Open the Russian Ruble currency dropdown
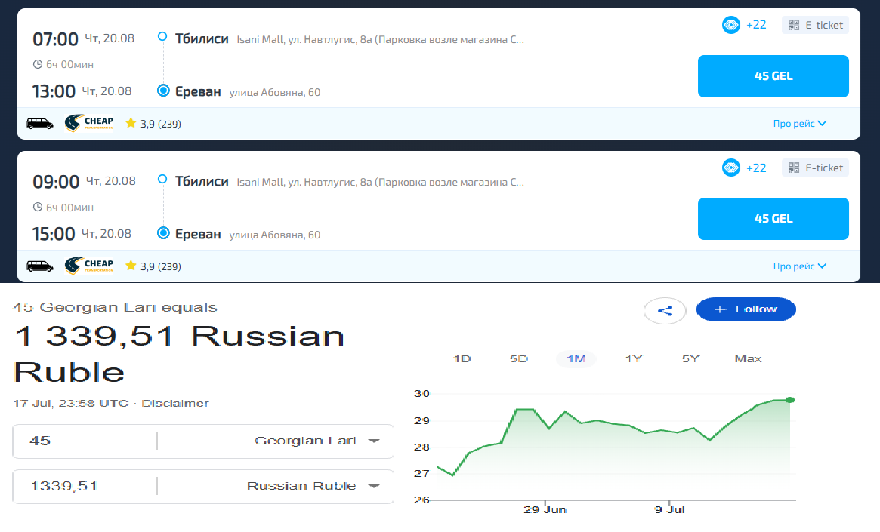 tap(313, 486)
